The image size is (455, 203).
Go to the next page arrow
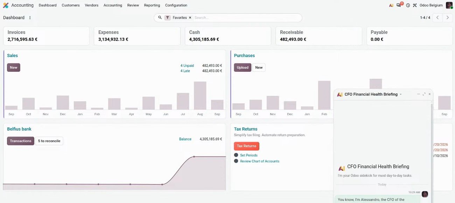click(448, 17)
